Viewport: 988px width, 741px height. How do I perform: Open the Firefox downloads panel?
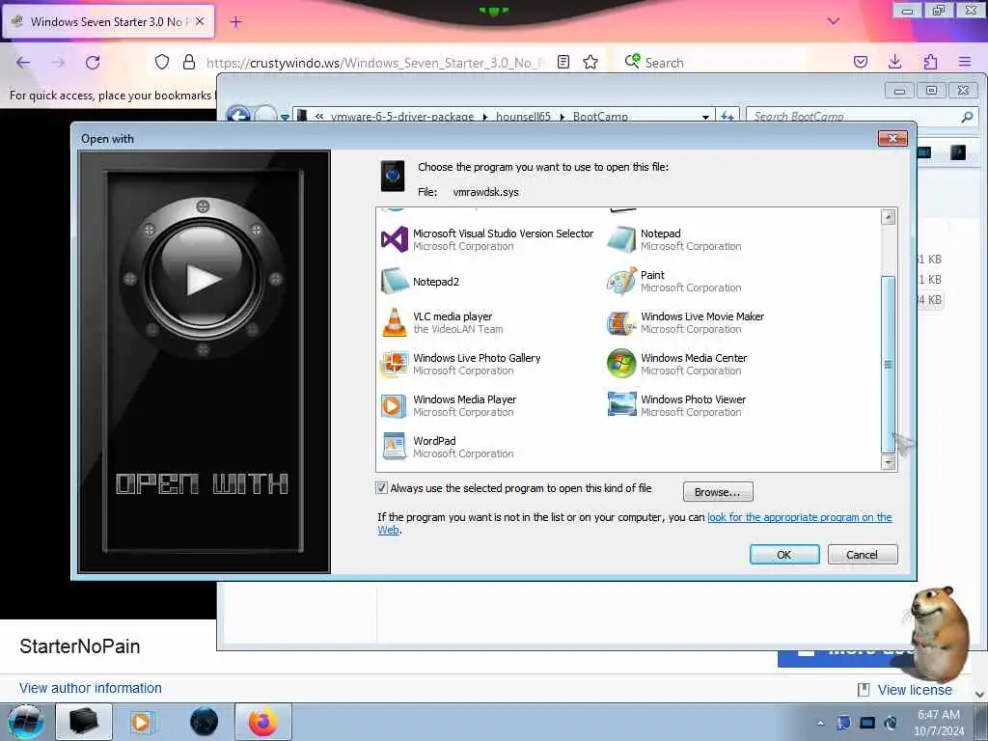click(x=894, y=62)
